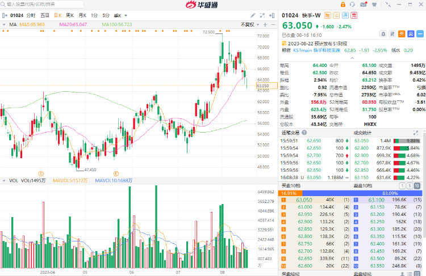
Task: Click the chevron under futures row
Action: [x=352, y=58]
